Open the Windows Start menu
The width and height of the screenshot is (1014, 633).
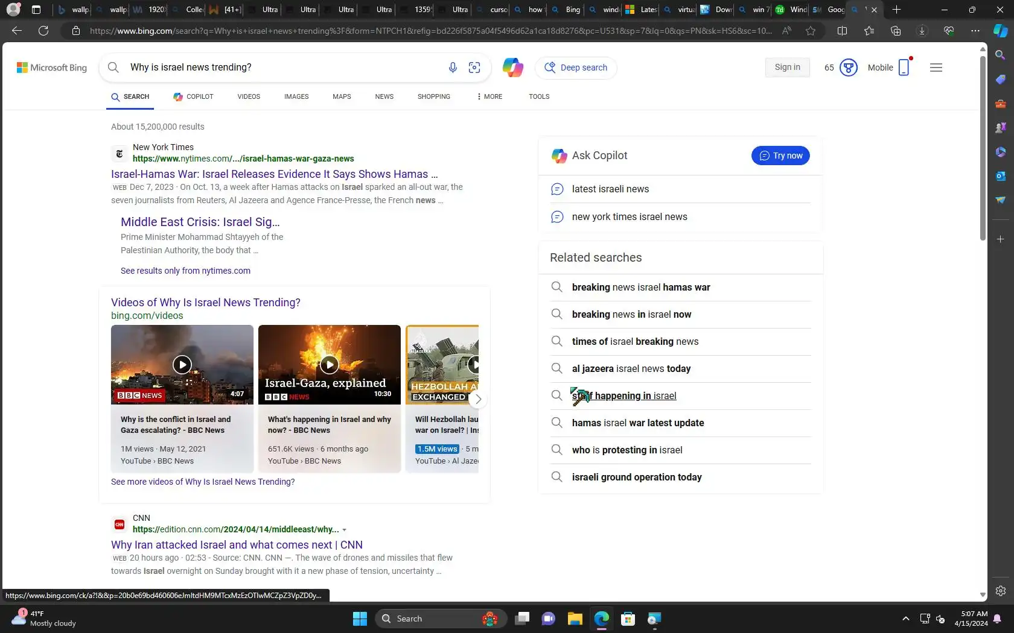360,619
